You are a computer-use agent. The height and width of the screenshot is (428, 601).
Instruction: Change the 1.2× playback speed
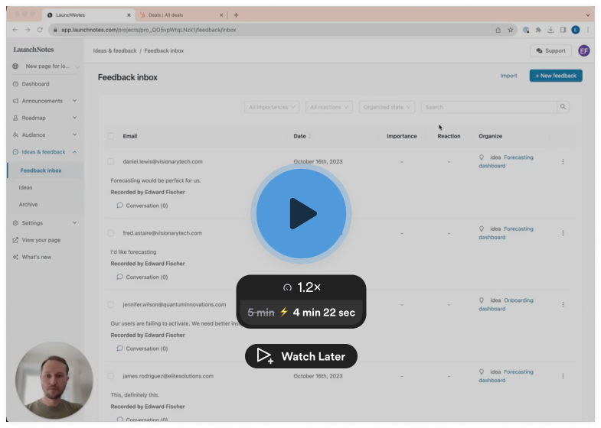302,287
